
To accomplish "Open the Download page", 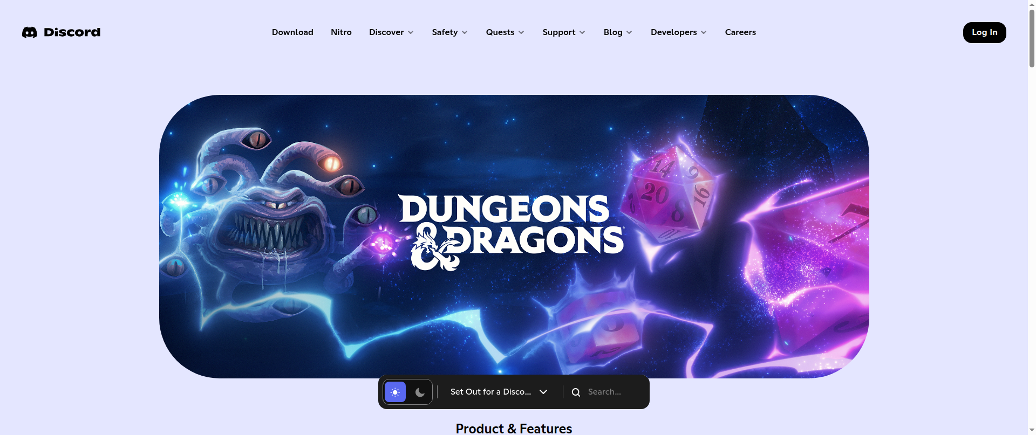I will click(x=292, y=32).
